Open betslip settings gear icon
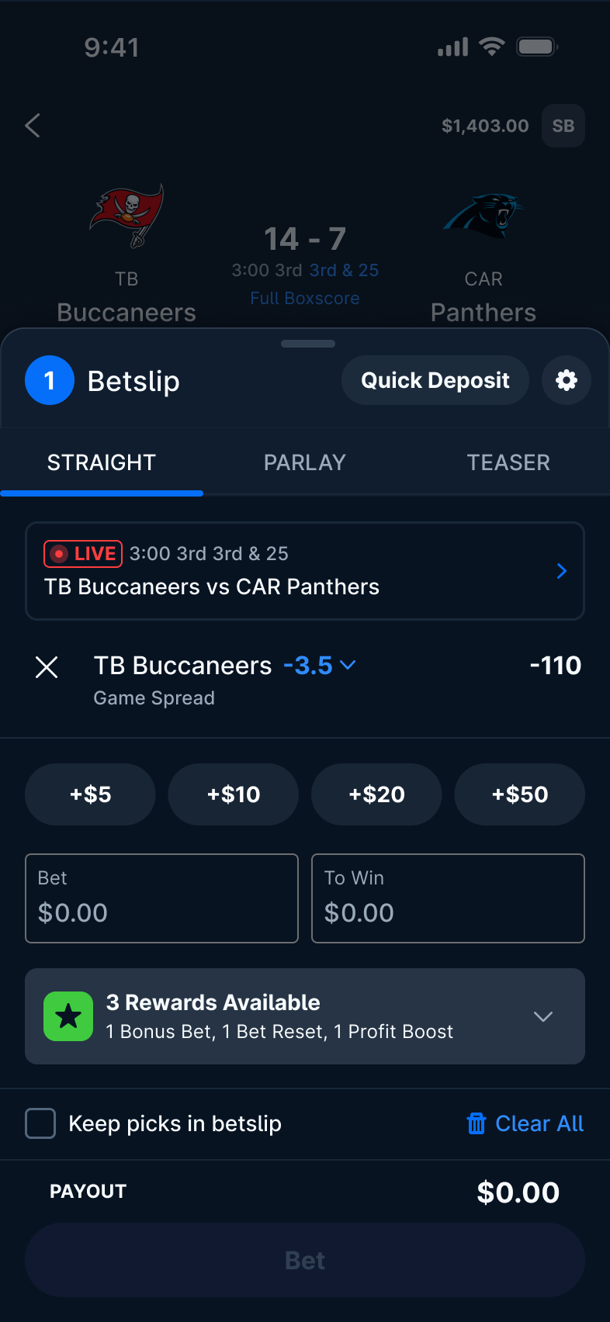This screenshot has width=610, height=1322. pyautogui.click(x=567, y=380)
